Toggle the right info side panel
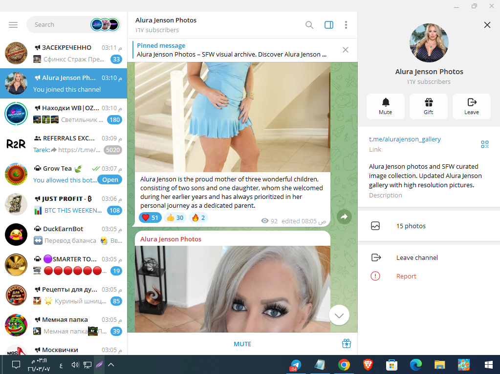 tap(329, 25)
